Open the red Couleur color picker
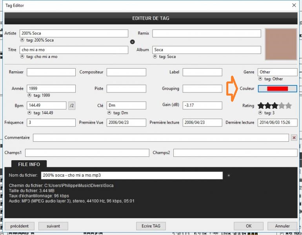The width and height of the screenshot is (302, 235). pyautogui.click(x=277, y=89)
